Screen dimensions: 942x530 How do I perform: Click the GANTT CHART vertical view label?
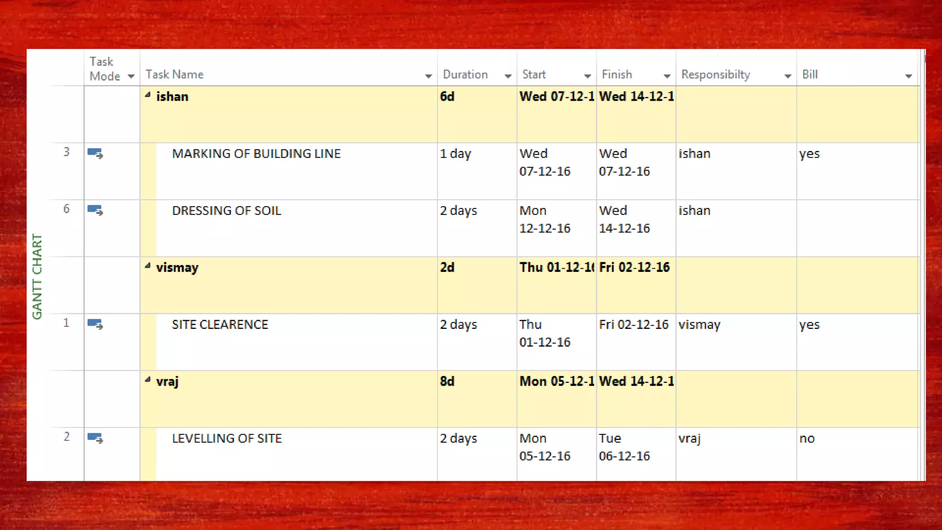point(37,277)
